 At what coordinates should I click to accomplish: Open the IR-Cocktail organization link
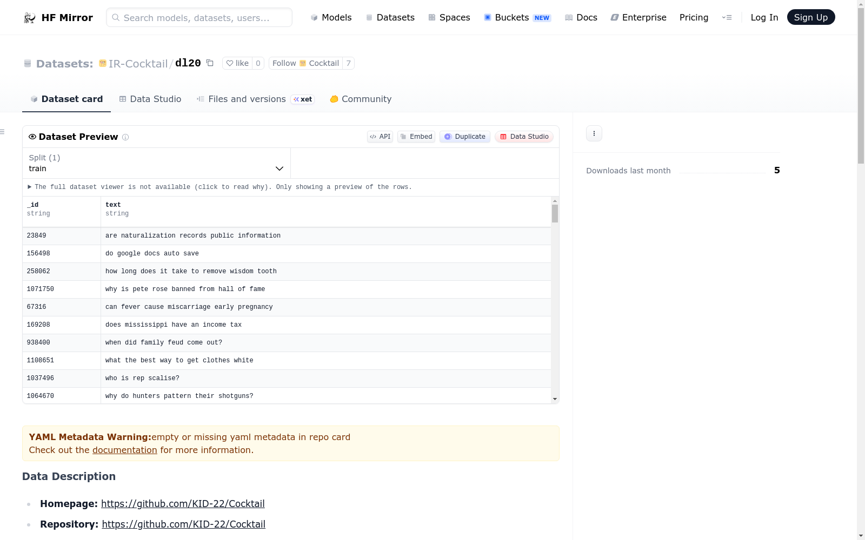(138, 64)
